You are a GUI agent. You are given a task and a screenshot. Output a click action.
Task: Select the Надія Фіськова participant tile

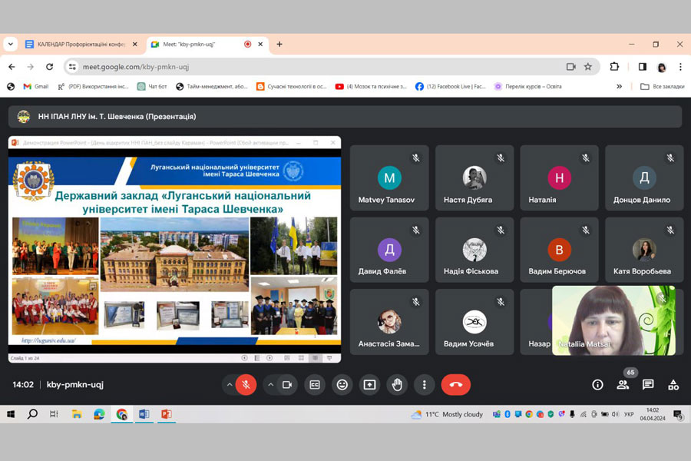point(474,250)
